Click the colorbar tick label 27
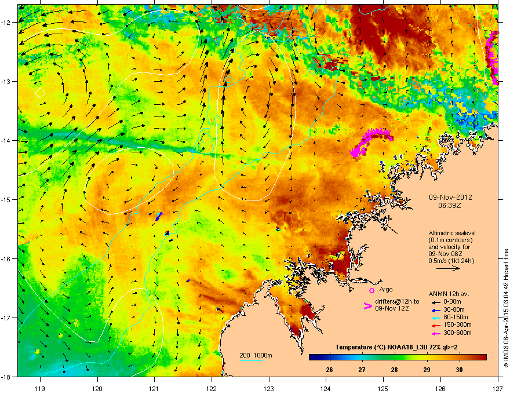Image resolution: width=510 pixels, height=394 pixels. (362, 370)
